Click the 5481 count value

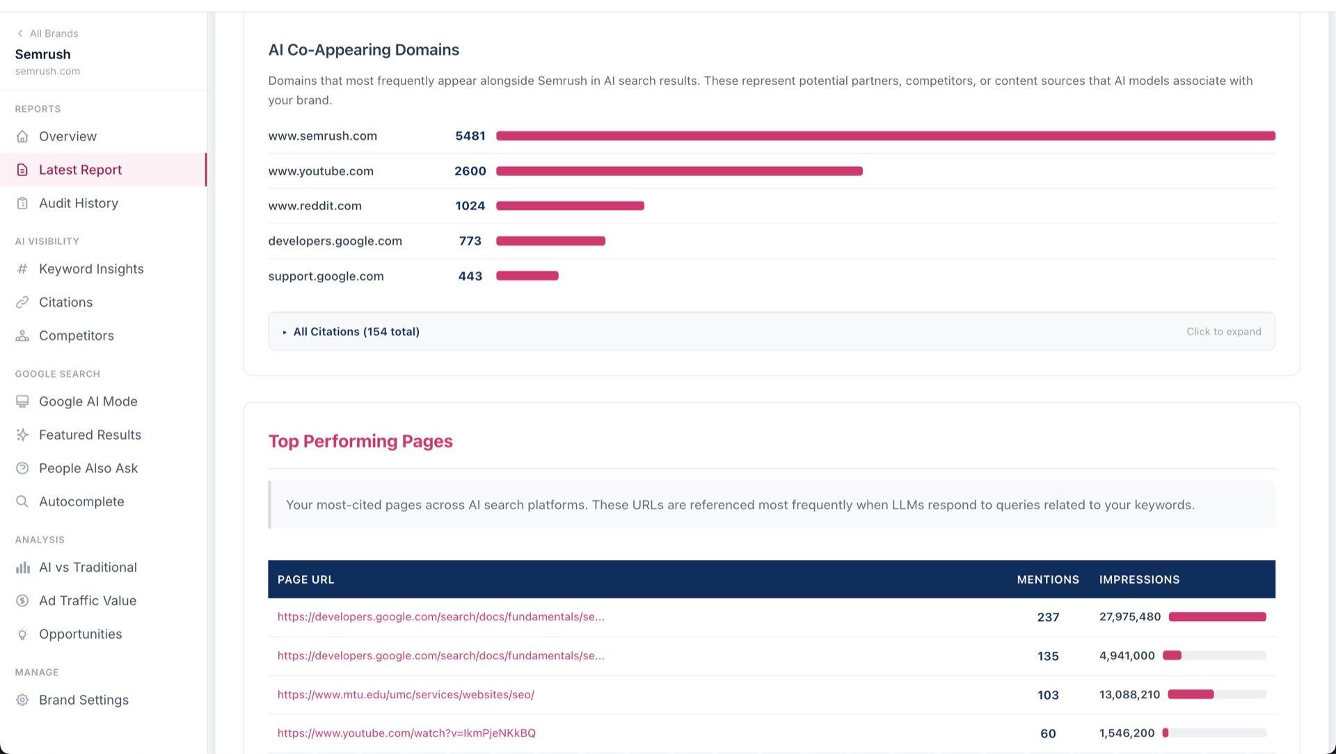[x=470, y=136]
